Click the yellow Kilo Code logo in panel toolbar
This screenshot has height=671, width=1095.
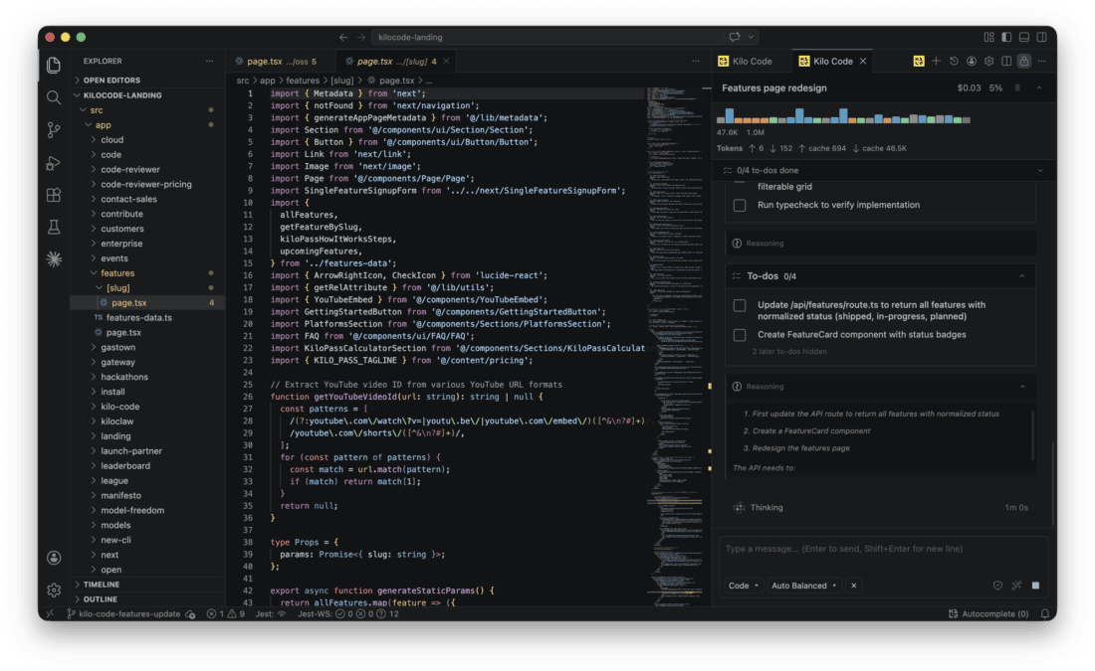click(919, 62)
